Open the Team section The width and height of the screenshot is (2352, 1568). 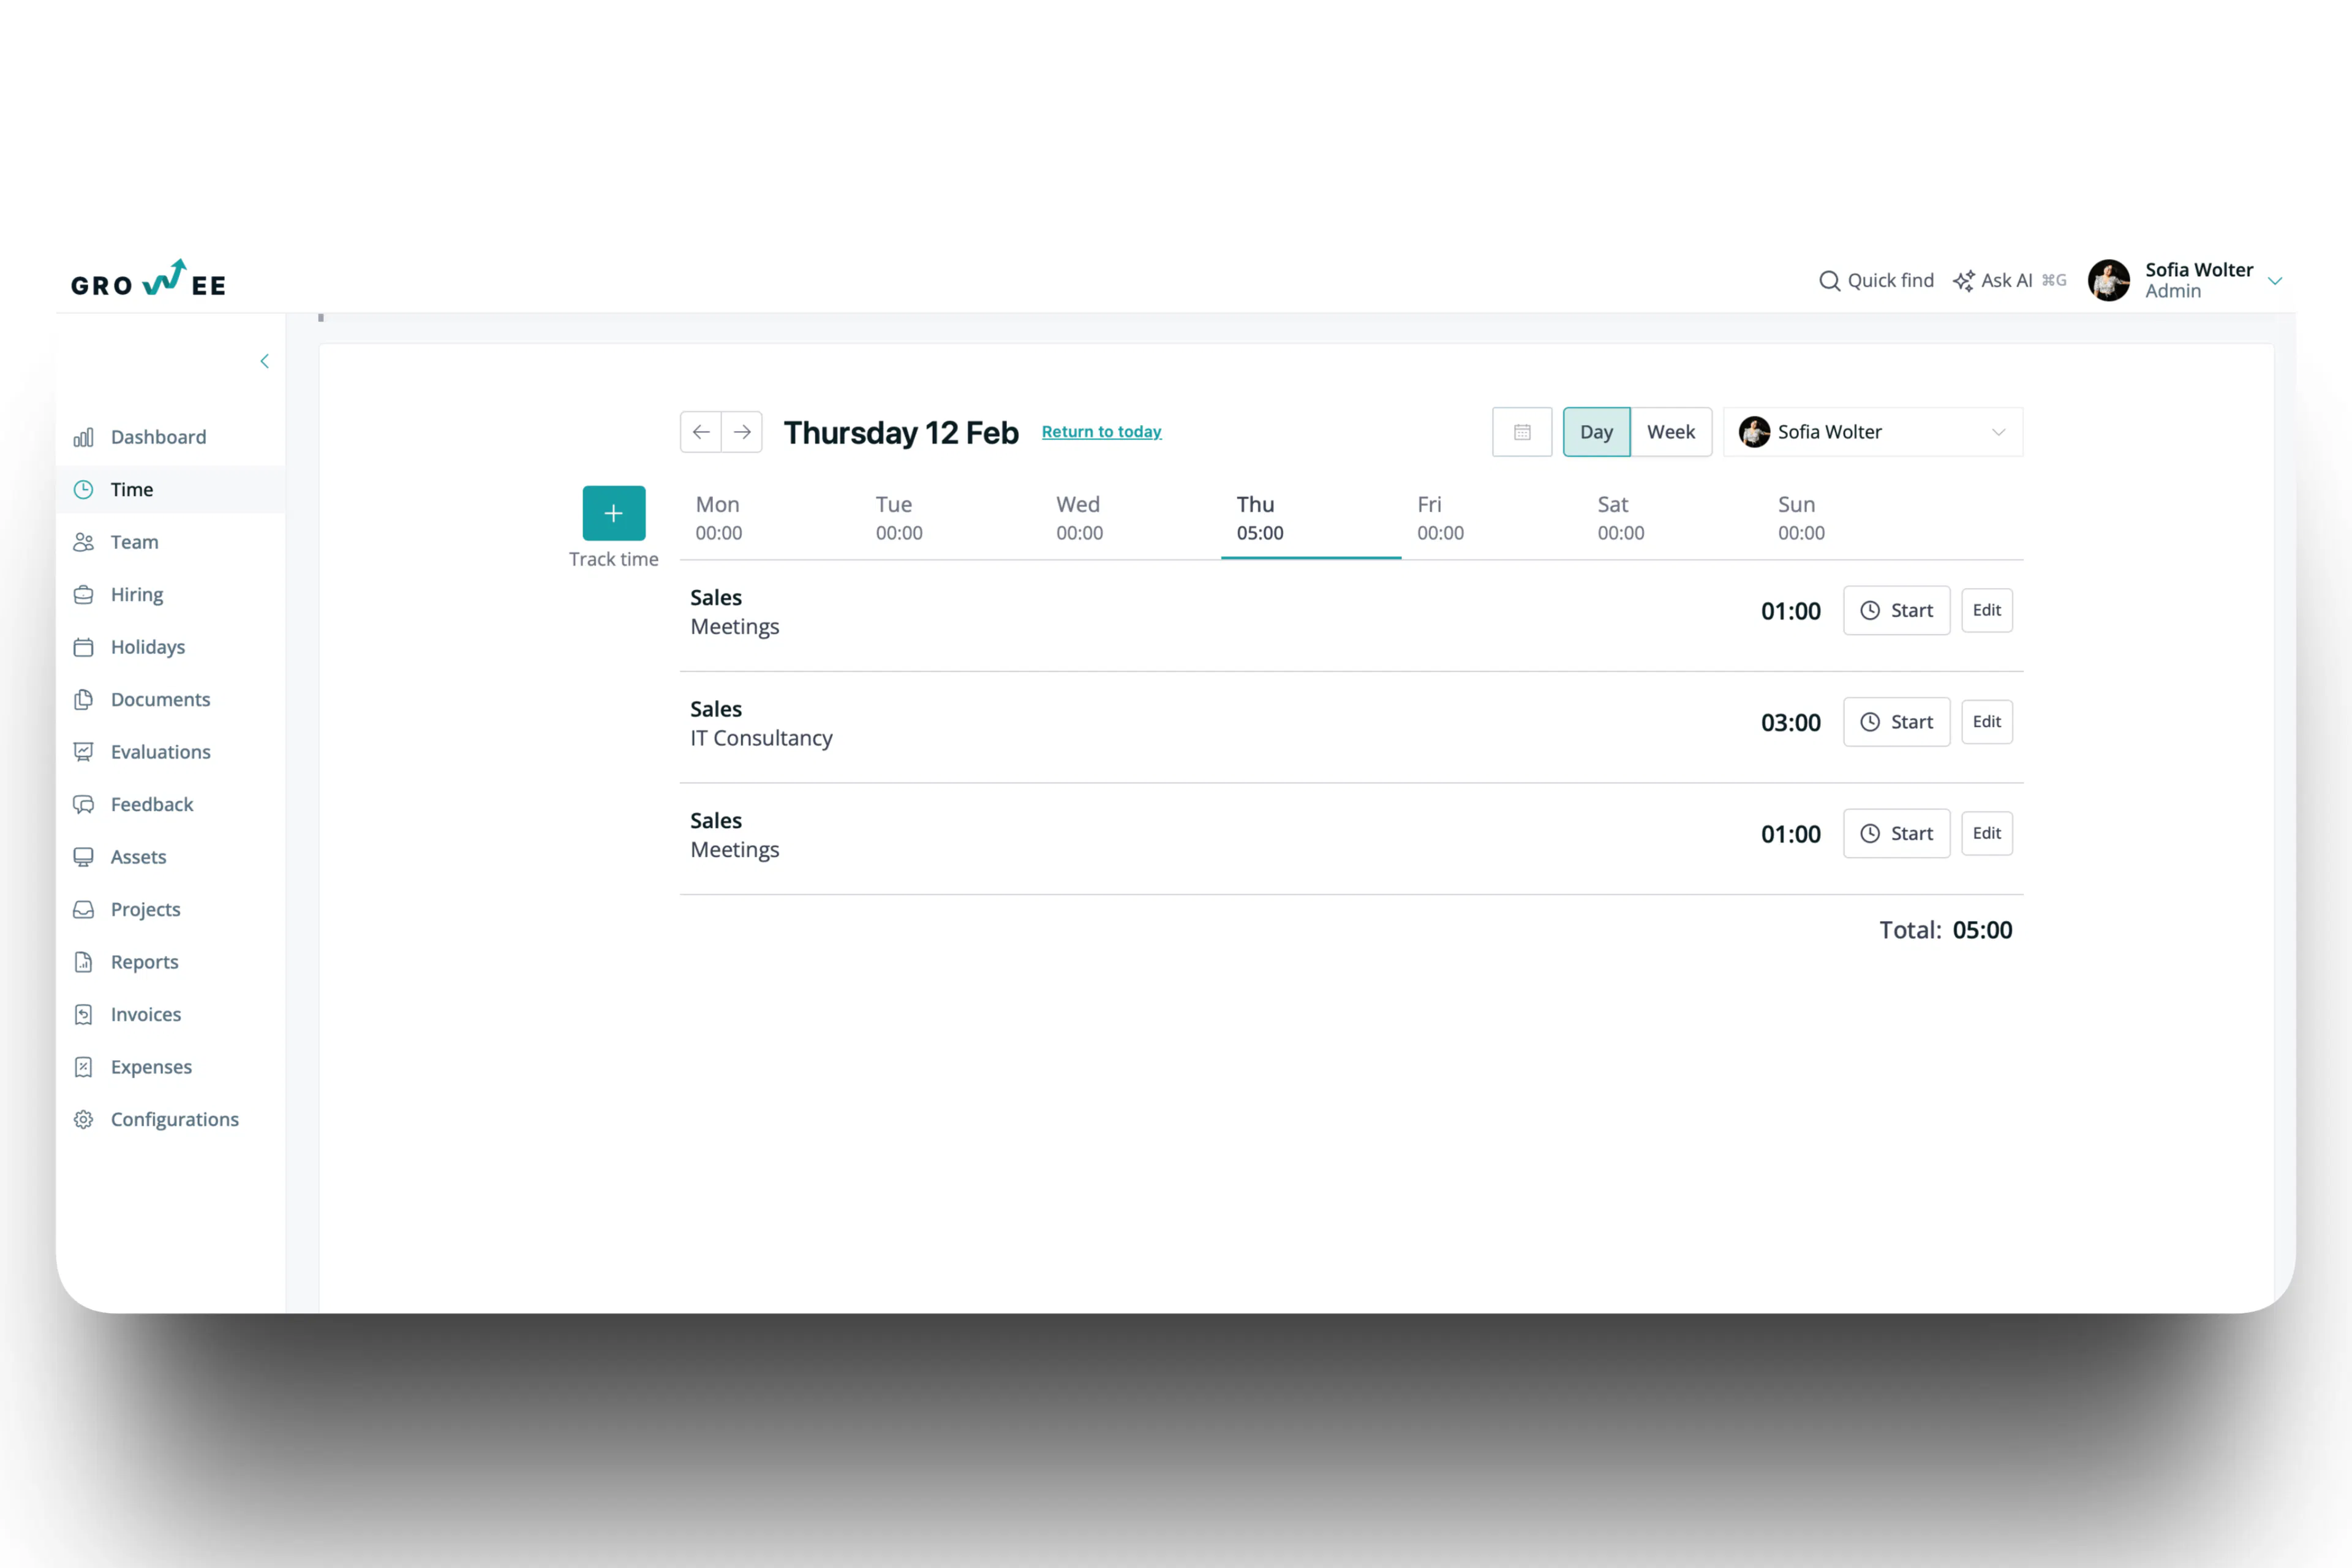[135, 541]
